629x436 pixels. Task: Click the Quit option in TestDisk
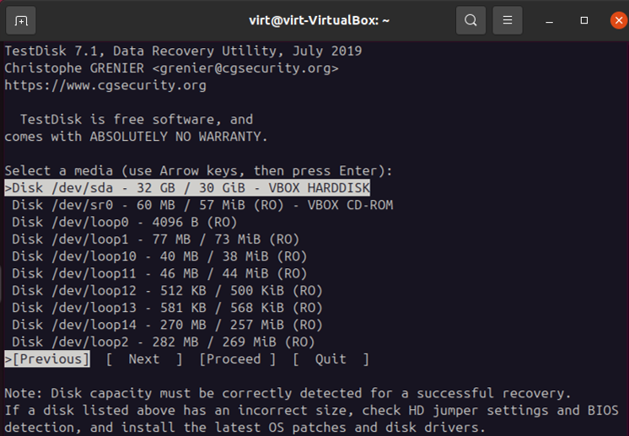point(331,359)
